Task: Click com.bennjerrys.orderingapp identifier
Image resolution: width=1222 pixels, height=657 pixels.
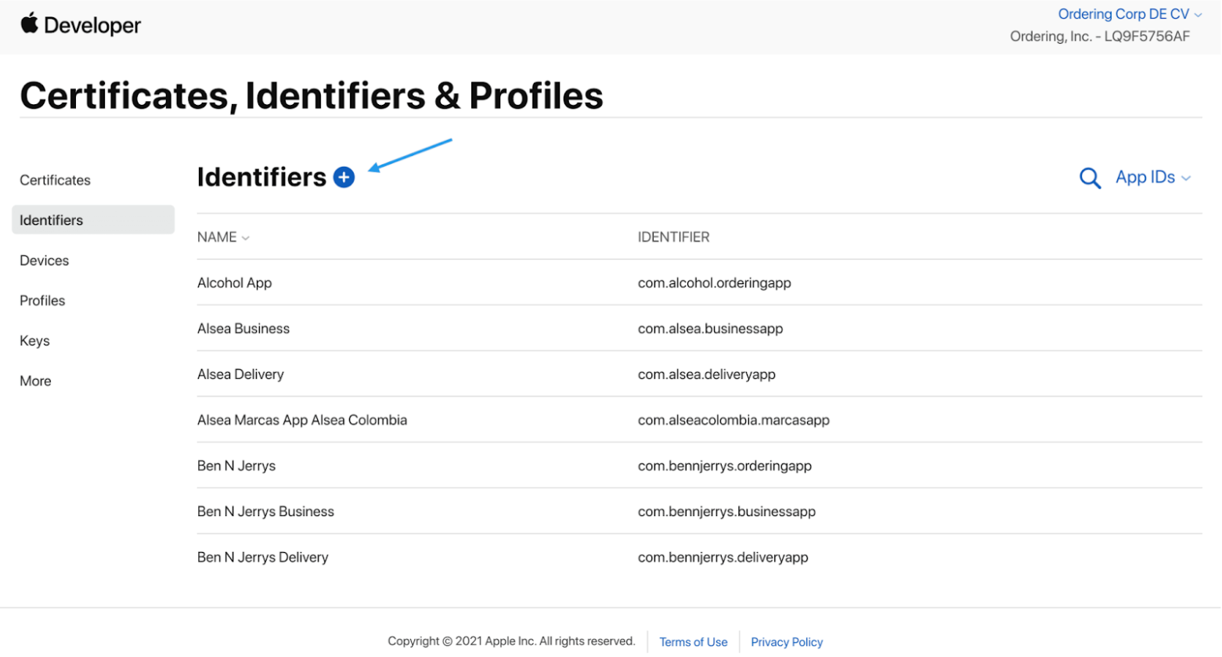Action: [724, 466]
